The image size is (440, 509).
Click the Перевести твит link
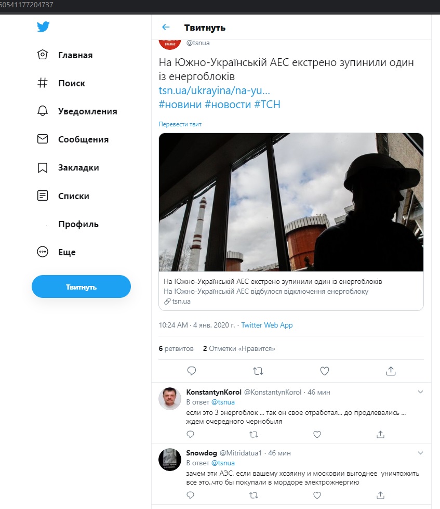pos(180,124)
